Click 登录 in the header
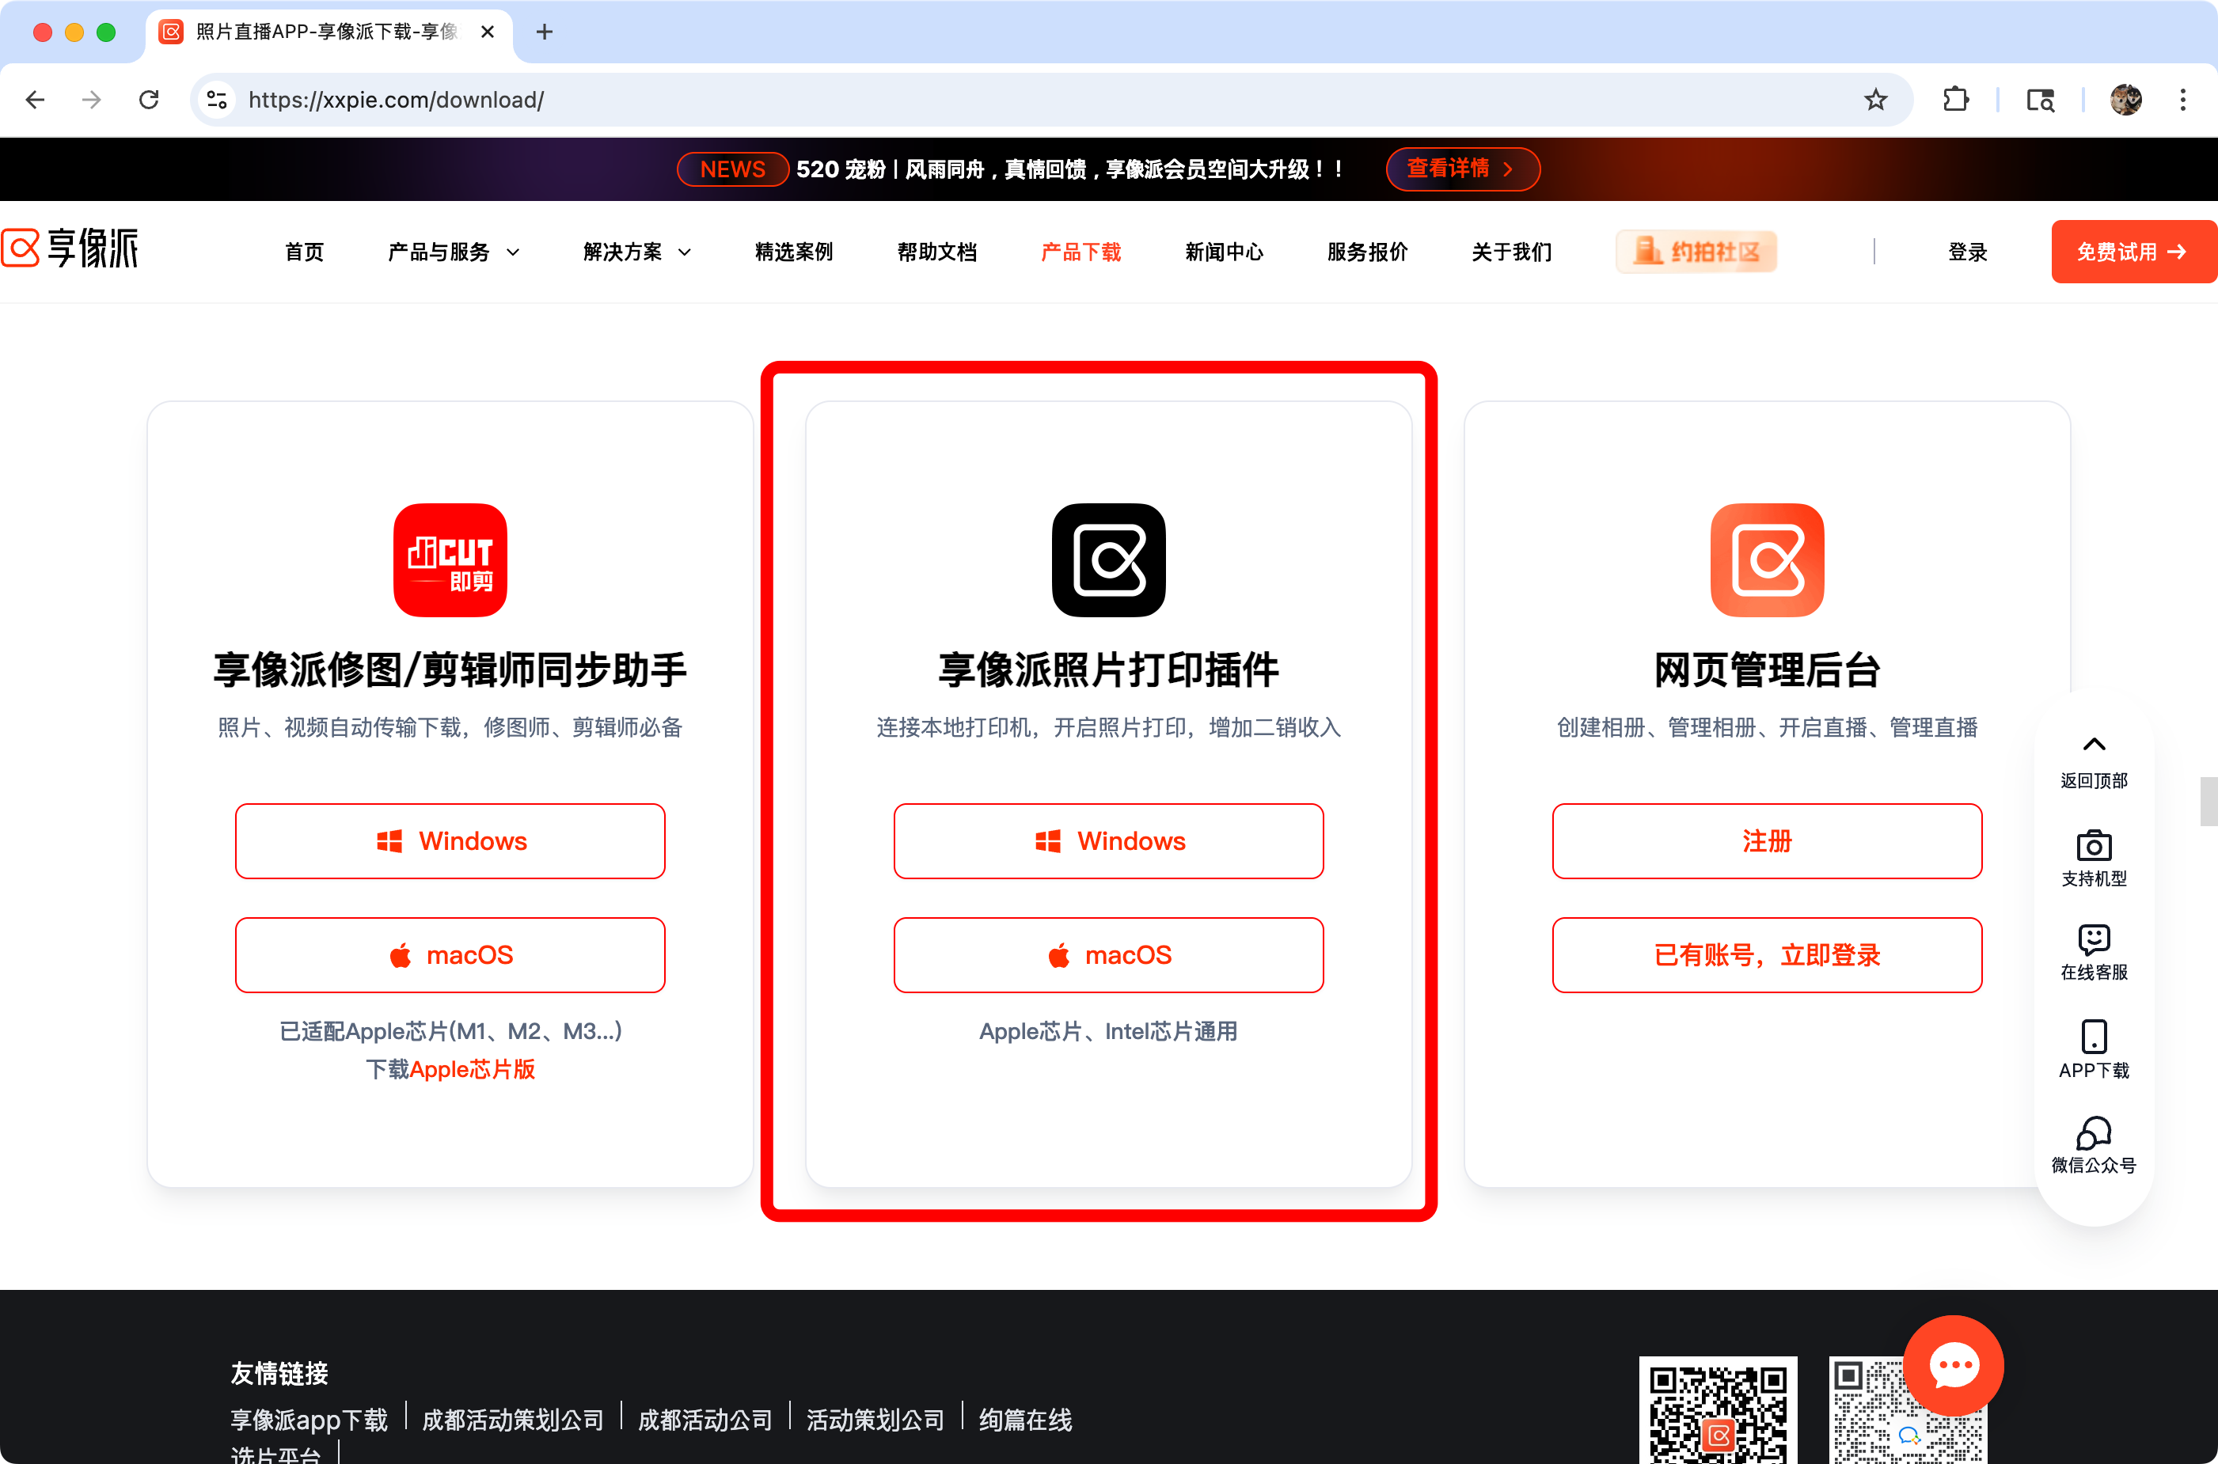This screenshot has width=2218, height=1464. (x=1967, y=252)
